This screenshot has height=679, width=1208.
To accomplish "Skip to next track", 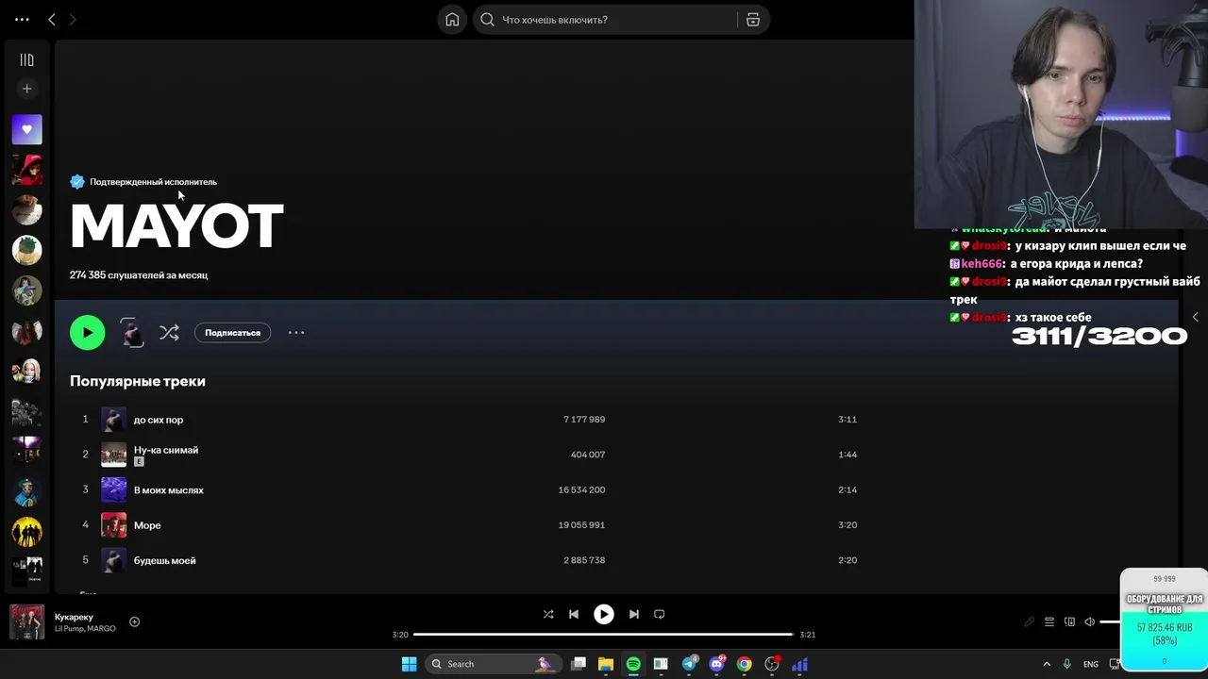I will pyautogui.click(x=634, y=614).
